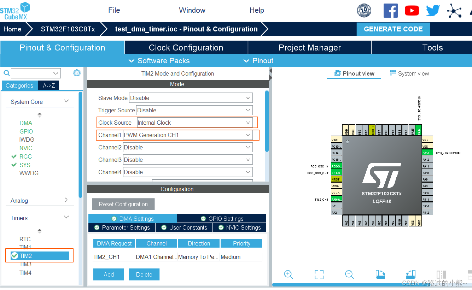Open the ST 10-year anniversary badge

point(364,11)
